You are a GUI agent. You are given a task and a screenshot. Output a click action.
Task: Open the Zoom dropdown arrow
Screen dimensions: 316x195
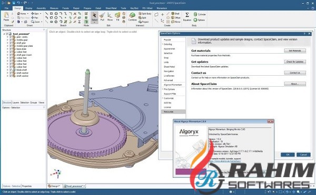tap(42, 22)
